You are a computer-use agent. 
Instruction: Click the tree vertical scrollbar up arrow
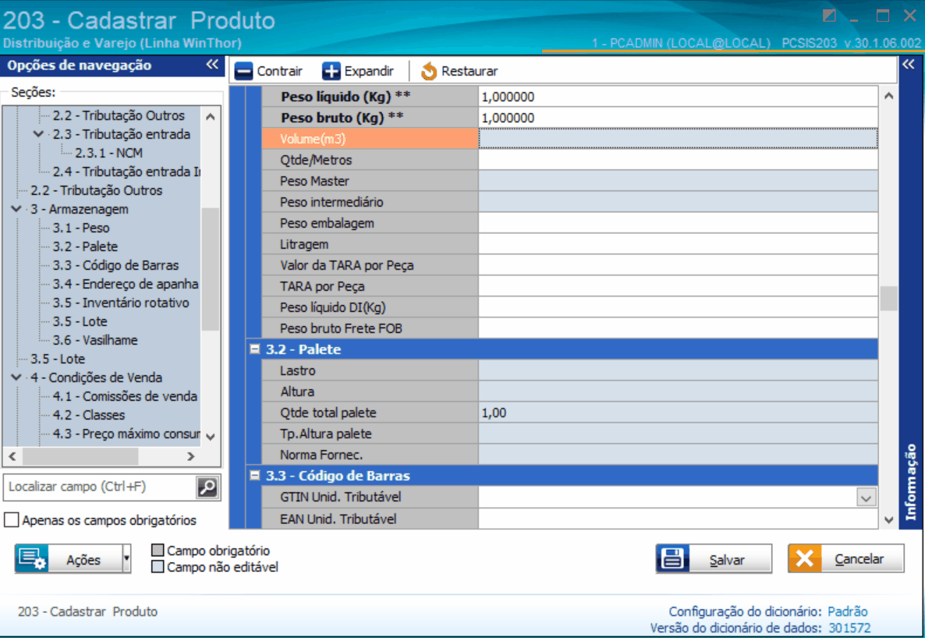point(211,117)
